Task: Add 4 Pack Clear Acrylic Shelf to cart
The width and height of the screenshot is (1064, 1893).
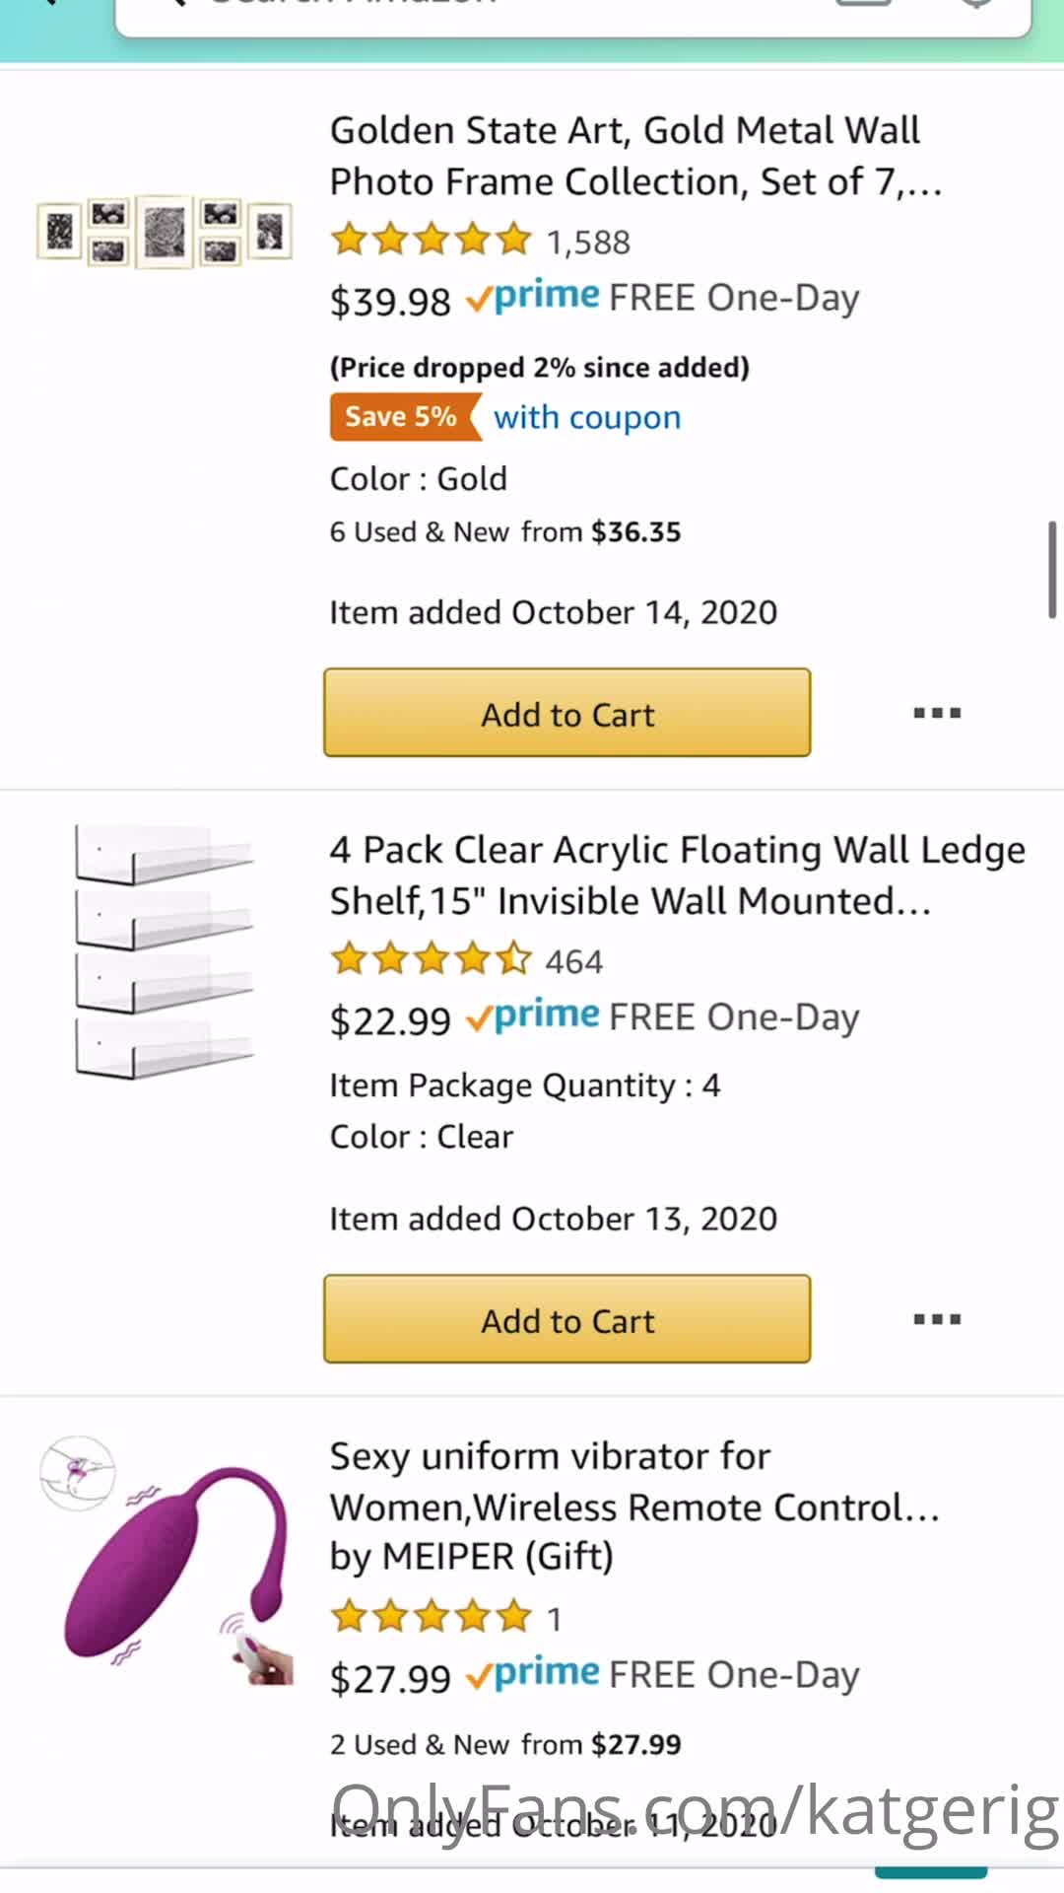Action: tap(567, 1319)
